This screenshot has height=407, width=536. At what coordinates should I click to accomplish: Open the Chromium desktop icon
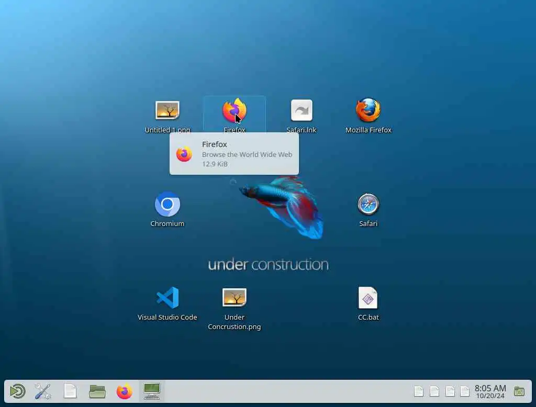(x=167, y=204)
